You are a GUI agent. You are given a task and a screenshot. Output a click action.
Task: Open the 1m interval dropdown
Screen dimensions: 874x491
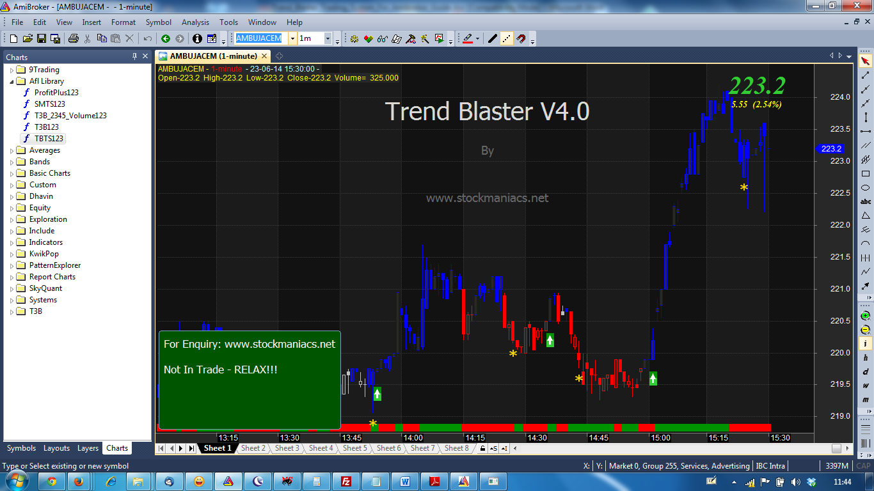click(328, 38)
